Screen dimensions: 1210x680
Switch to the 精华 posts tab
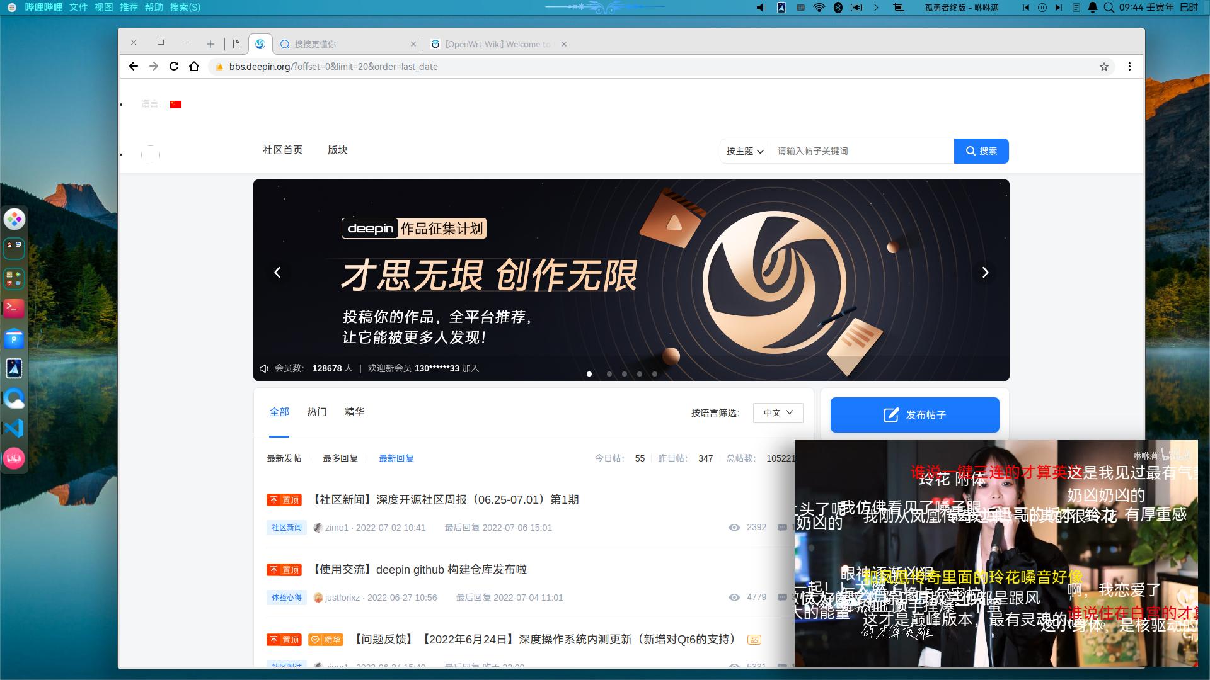[x=355, y=412]
